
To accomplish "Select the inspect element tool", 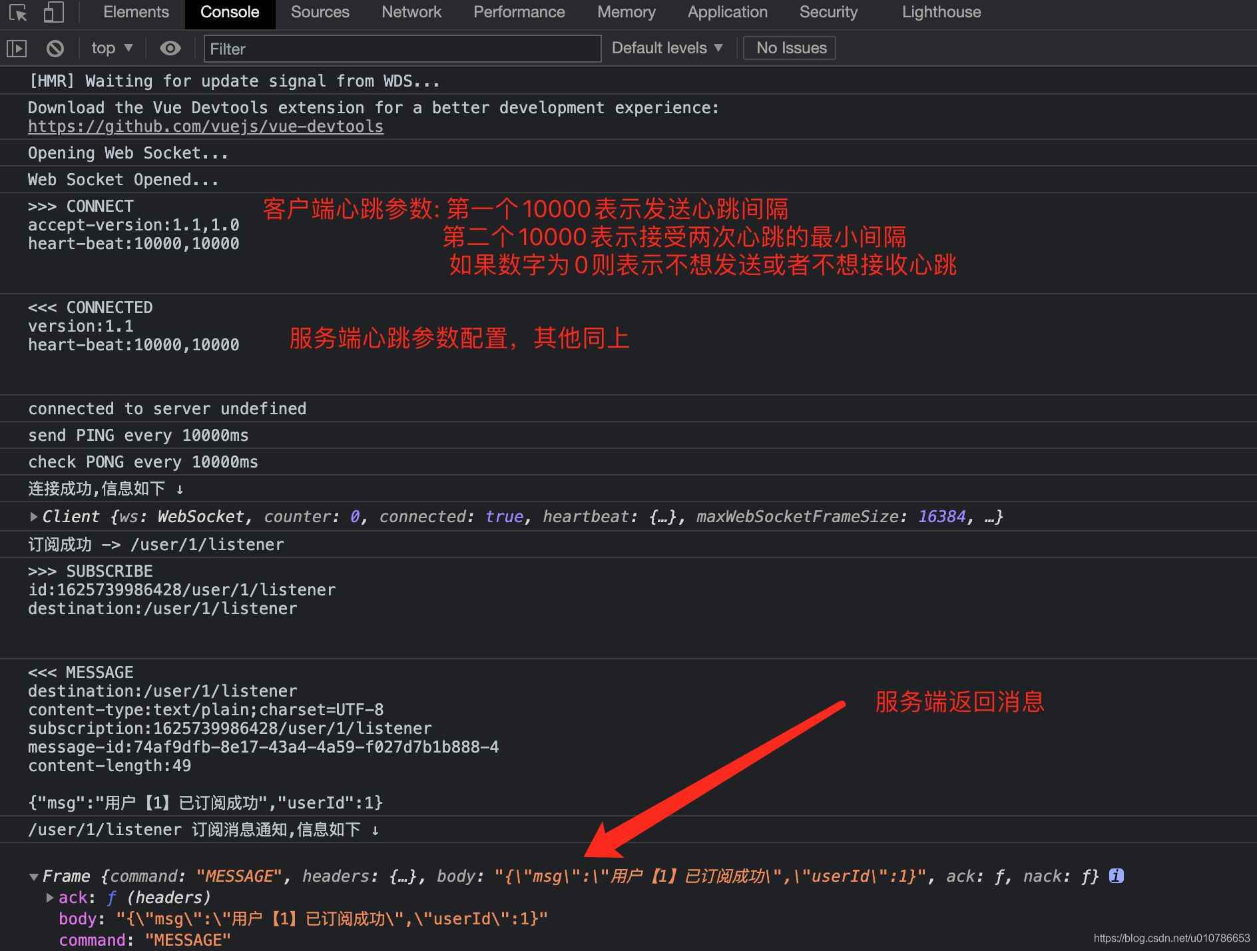I will 17,13.
